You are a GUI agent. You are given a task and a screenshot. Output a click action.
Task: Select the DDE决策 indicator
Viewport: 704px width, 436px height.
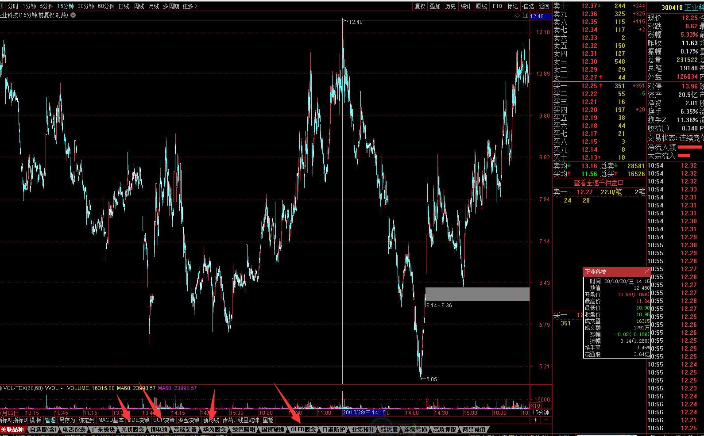(139, 420)
